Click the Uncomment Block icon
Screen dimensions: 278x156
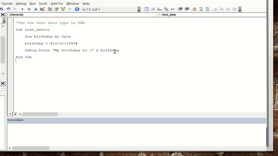207,9
